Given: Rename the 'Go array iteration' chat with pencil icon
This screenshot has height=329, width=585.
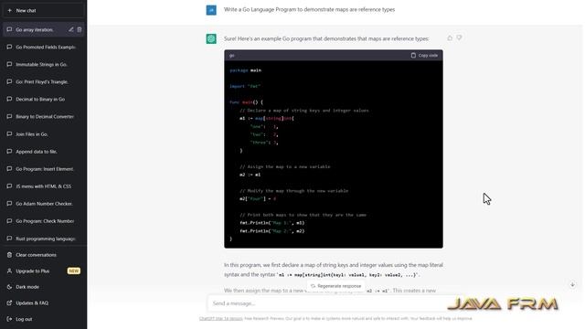Looking at the screenshot, I should point(71,29).
